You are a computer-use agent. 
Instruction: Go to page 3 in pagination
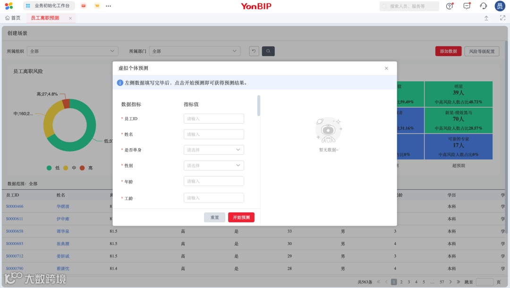tap(409, 282)
